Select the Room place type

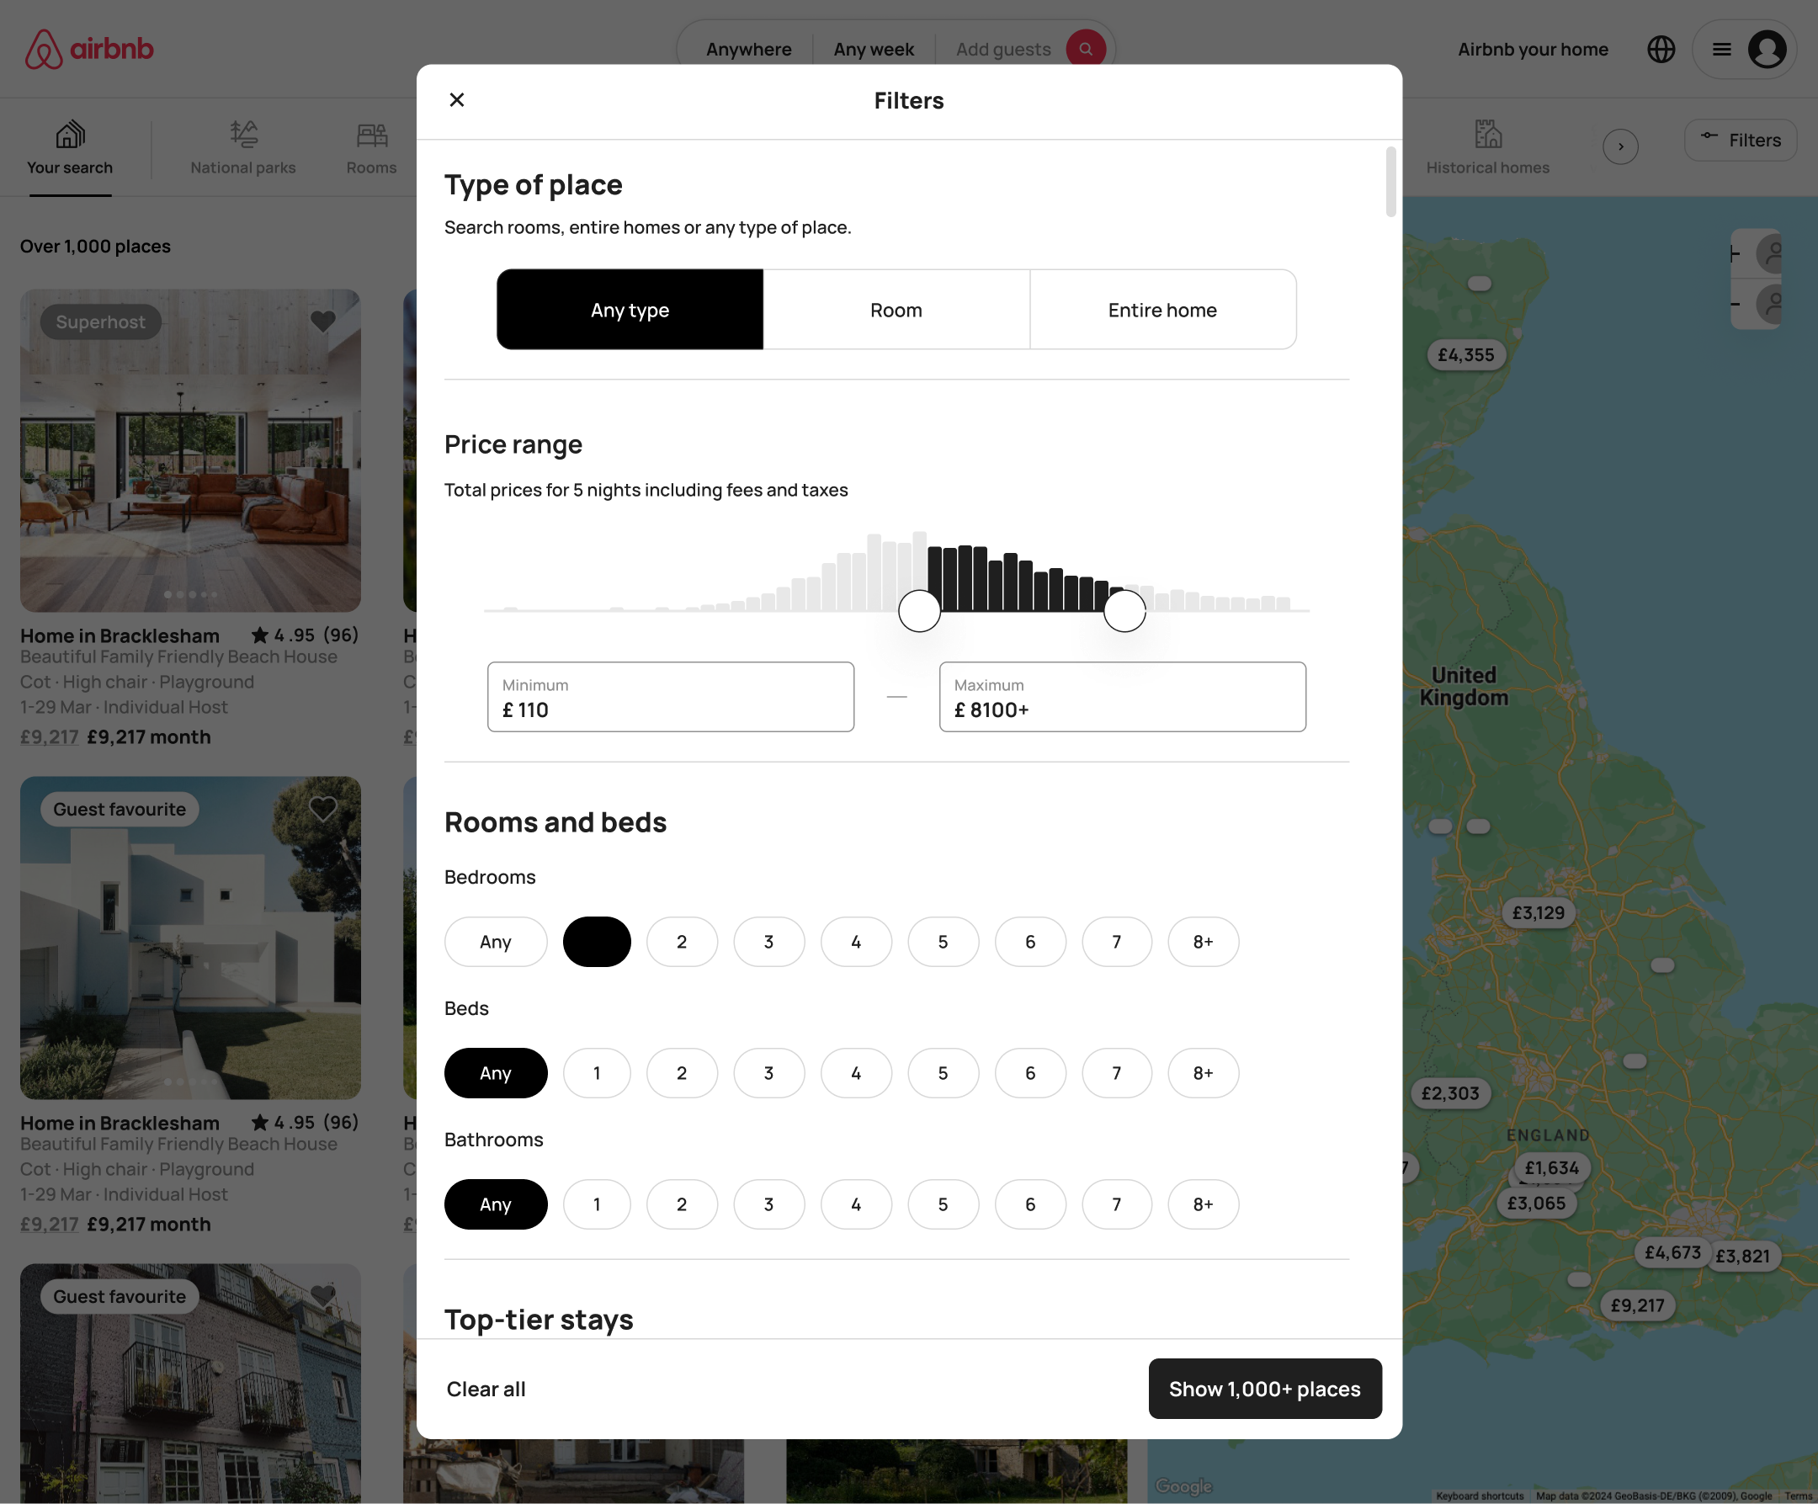896,310
